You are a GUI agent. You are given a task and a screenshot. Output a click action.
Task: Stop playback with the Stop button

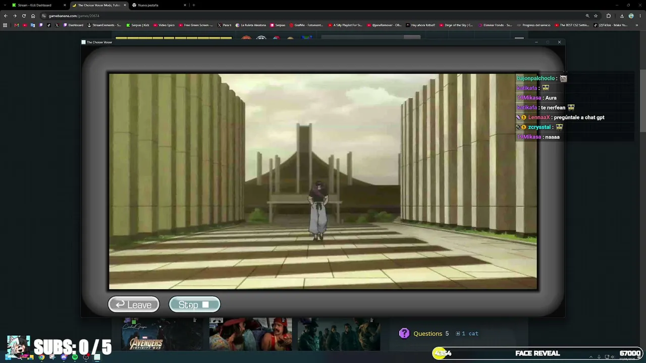pos(194,305)
